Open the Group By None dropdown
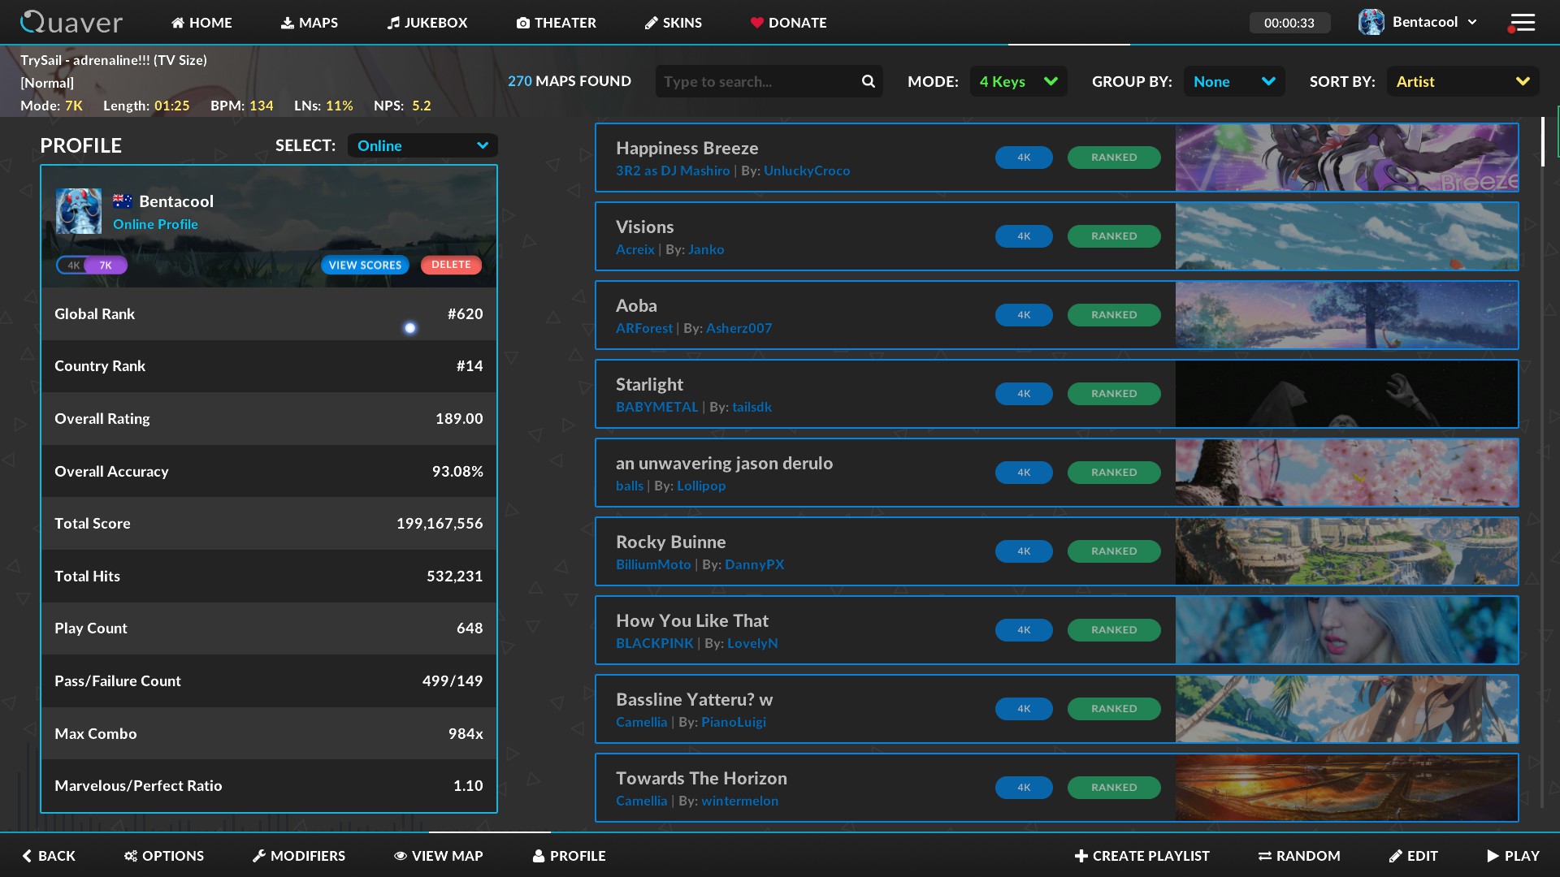Screen dimensions: 1560x877 pyautogui.click(x=1233, y=81)
